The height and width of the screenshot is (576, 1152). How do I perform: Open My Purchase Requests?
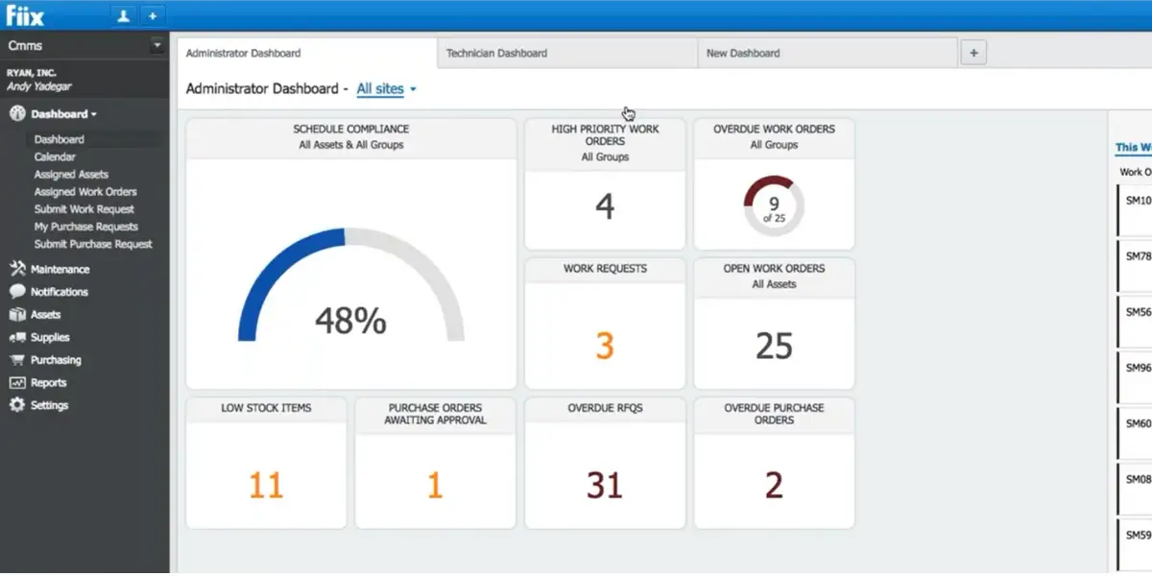click(86, 227)
